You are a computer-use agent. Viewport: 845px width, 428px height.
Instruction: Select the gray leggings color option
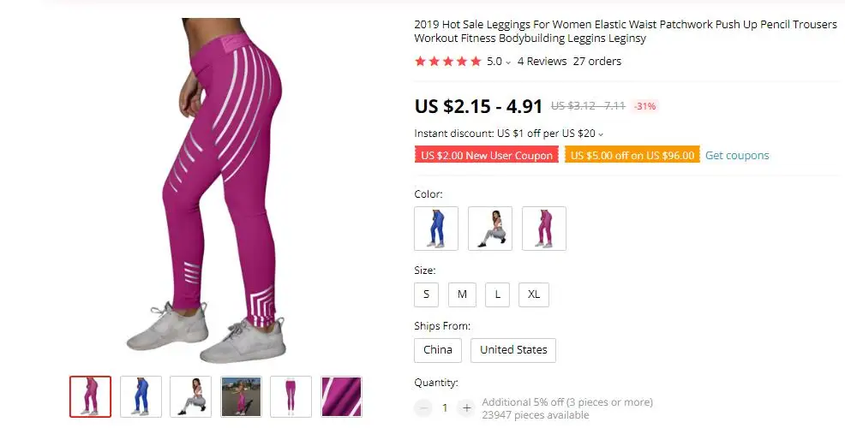(x=490, y=229)
